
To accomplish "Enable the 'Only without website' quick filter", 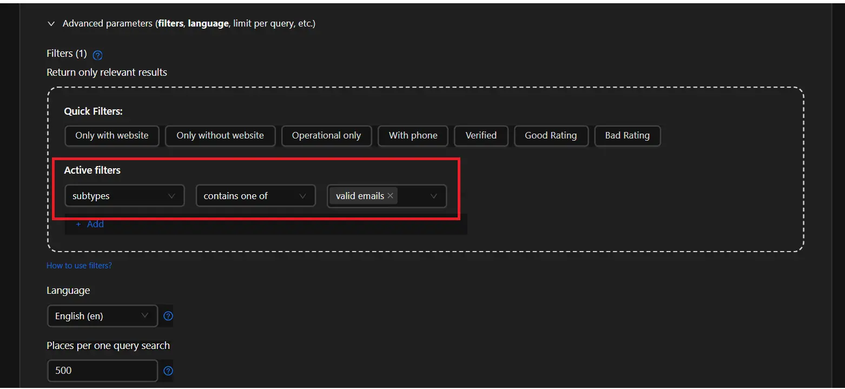I will 220,136.
